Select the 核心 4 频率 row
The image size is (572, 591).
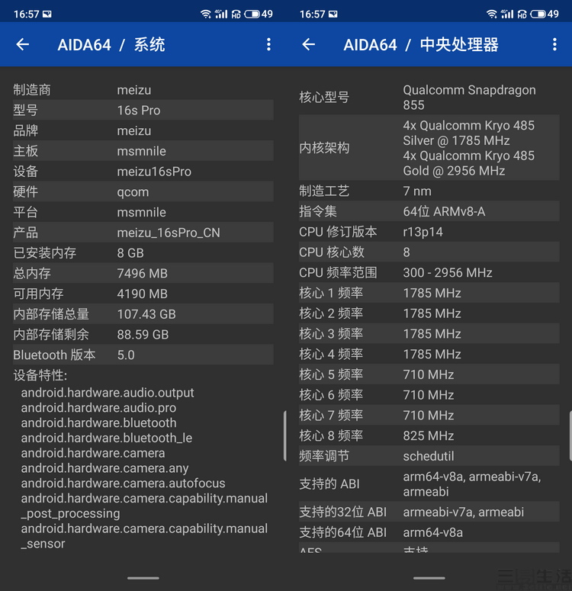pos(429,354)
